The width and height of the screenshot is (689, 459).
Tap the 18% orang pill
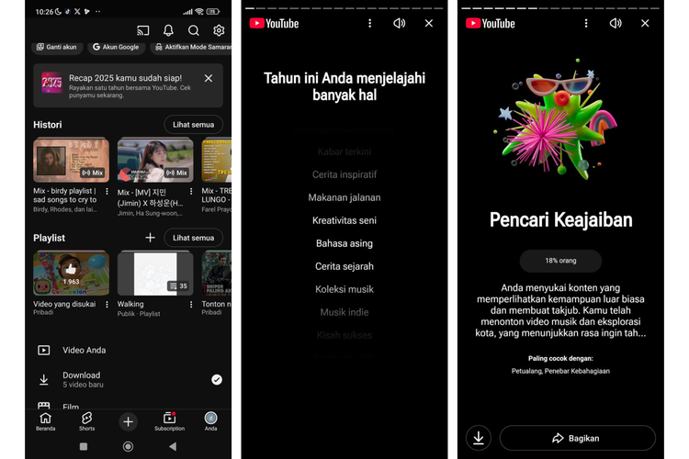[560, 261]
